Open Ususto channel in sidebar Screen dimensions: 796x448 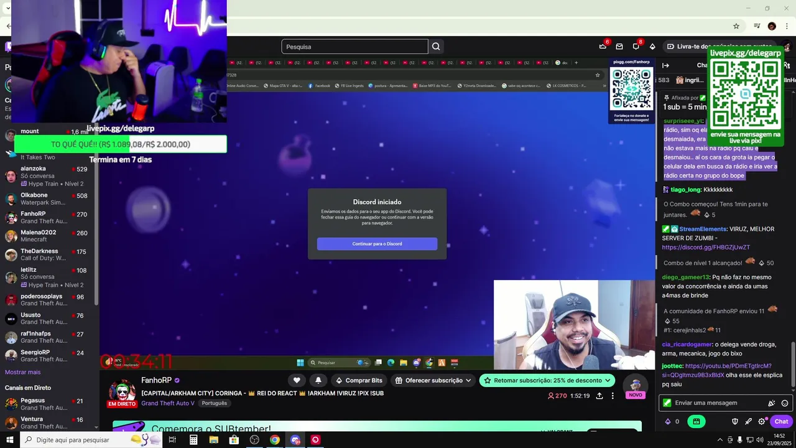[x=49, y=319]
